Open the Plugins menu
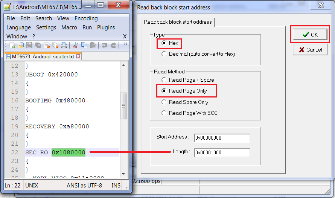Screen dimensions: 335x198 point(106,27)
